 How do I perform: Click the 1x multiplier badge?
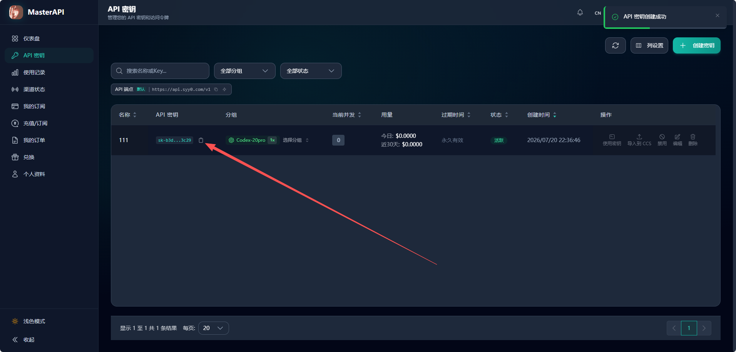272,140
